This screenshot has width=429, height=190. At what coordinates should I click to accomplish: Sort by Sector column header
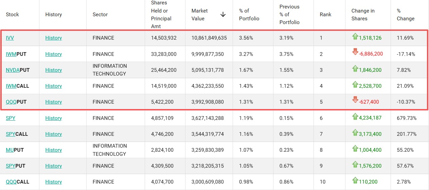[100, 15]
